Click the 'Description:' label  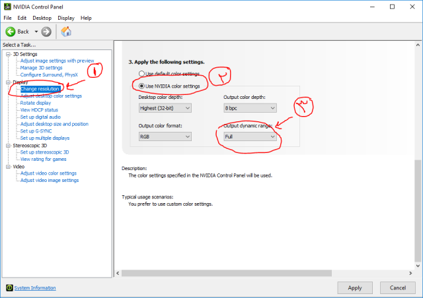point(134,168)
